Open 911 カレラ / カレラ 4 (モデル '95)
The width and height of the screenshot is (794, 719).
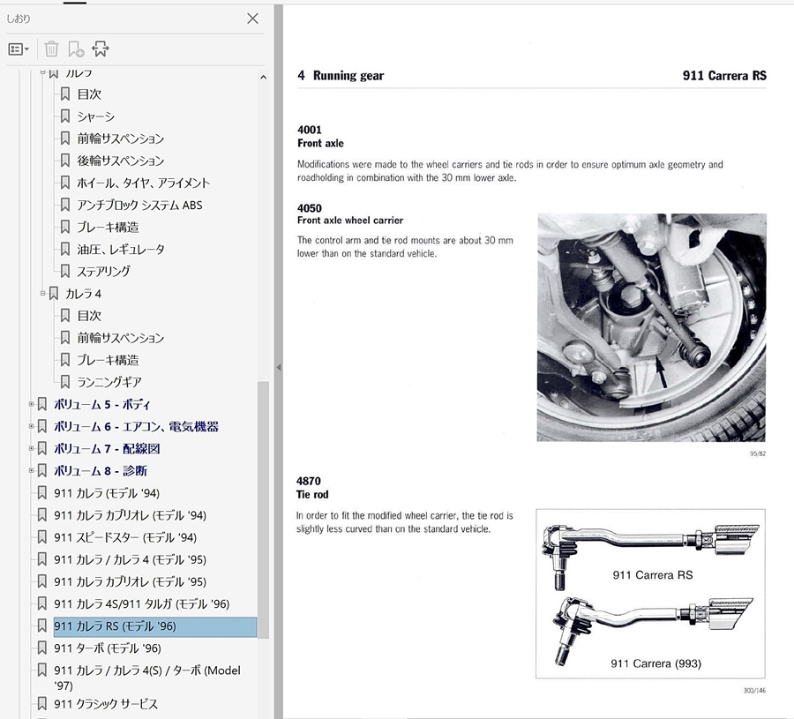coord(131,559)
